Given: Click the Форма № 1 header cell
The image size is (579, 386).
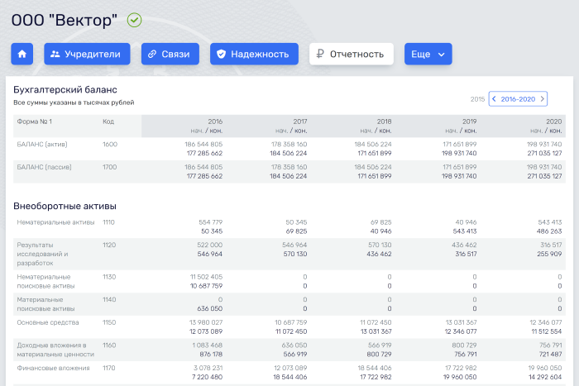Looking at the screenshot, I should coord(35,122).
